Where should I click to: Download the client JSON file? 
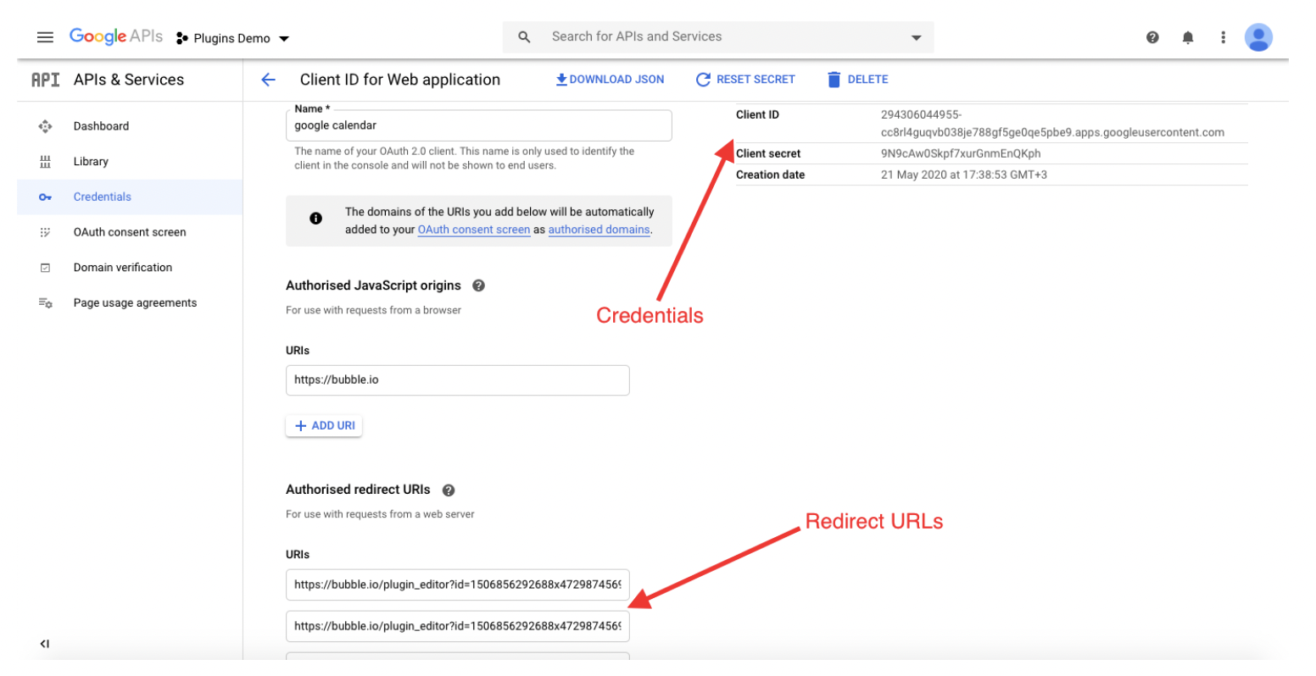610,80
